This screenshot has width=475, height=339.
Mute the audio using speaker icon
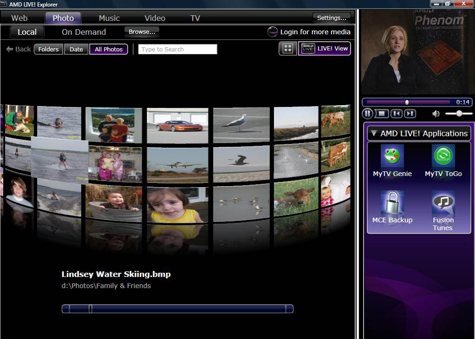(x=436, y=113)
